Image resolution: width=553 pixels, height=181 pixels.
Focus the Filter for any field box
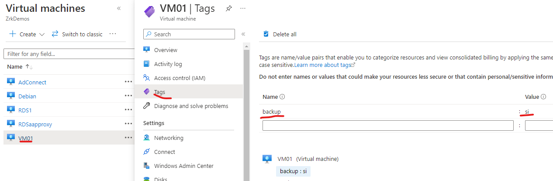[x=70, y=54]
